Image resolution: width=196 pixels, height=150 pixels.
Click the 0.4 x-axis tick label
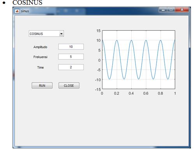(131, 94)
